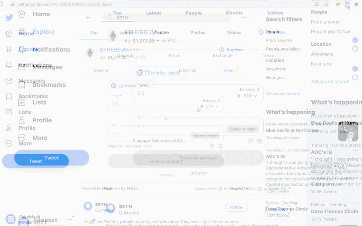Select the checked From anyone radio button

click(355, 40)
